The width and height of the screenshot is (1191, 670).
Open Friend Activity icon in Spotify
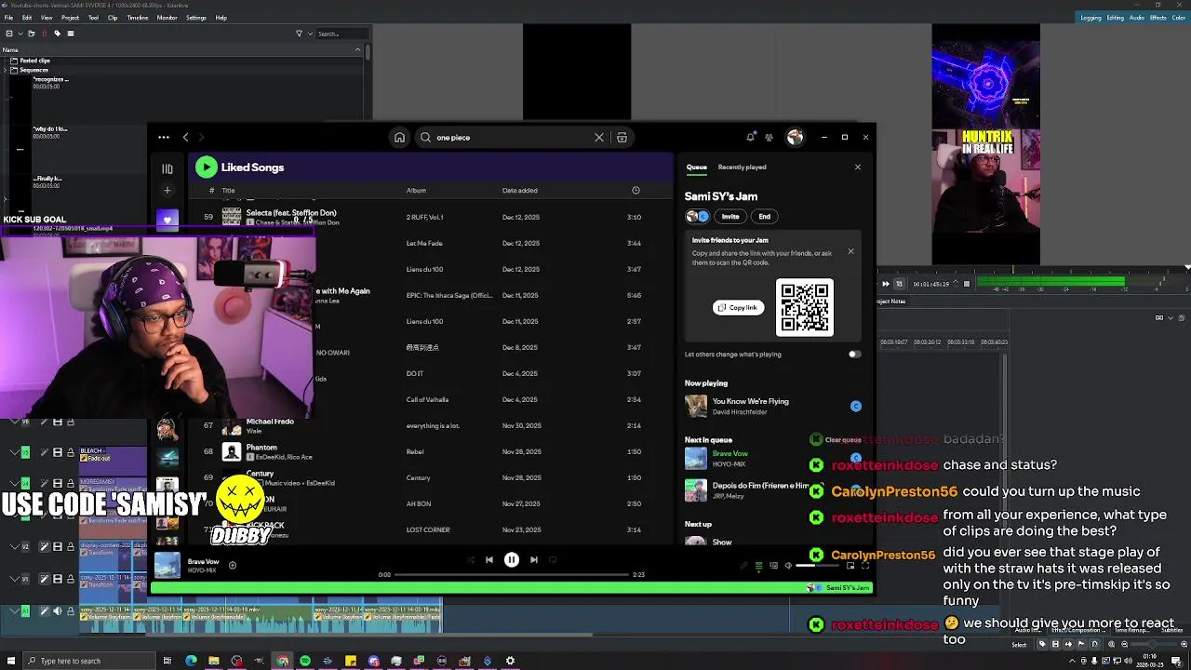click(x=769, y=138)
